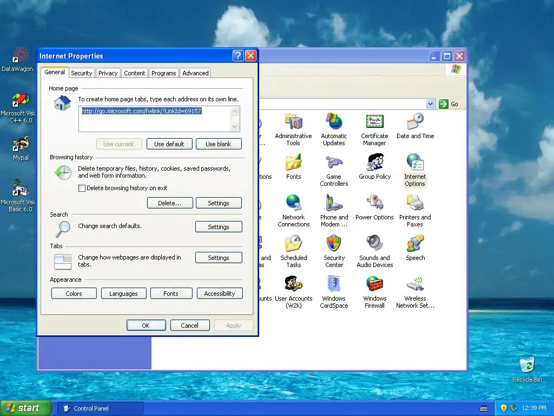Open Scheduled Tasks icon

293,251
